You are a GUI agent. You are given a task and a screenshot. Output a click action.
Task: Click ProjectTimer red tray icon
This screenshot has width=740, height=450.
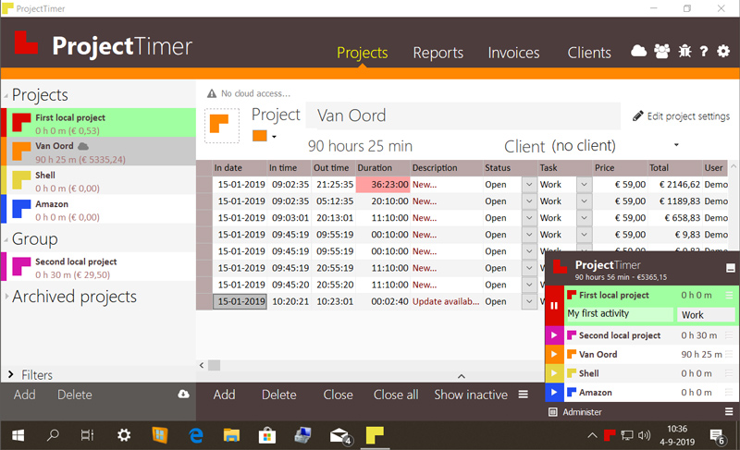click(610, 435)
